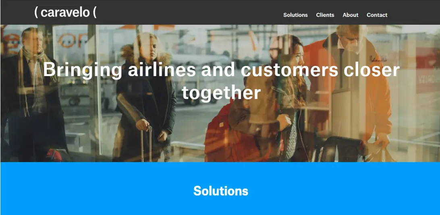The image size is (440, 215).
Task: Select Contact in the top navigation
Action: tap(377, 15)
